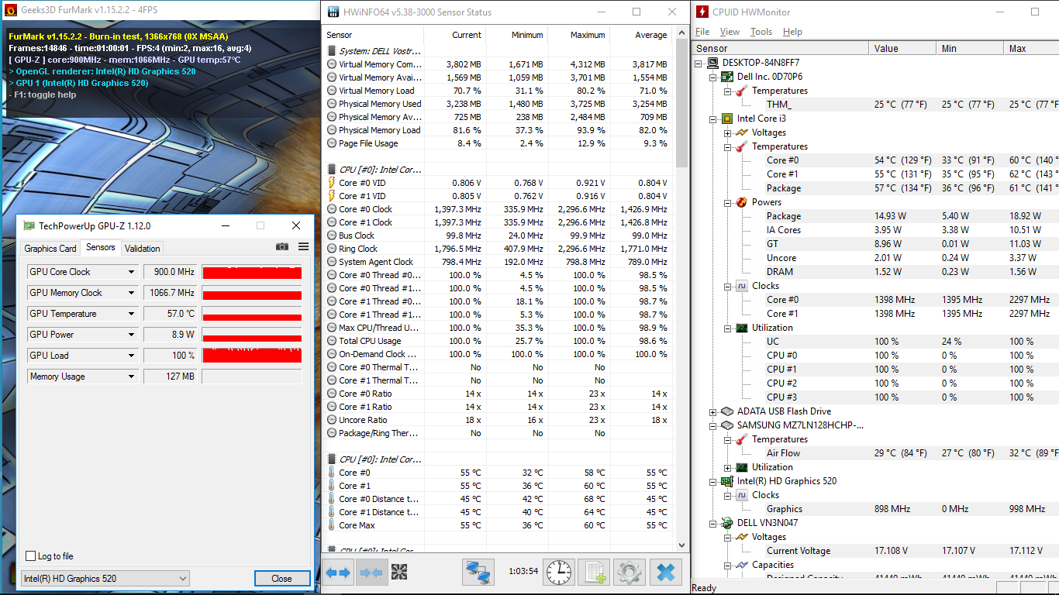The image size is (1059, 595).
Task: Collapse DELL VN3N047 battery node
Action: (x=714, y=523)
